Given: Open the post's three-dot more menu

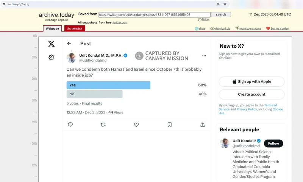Looking at the screenshot, I should click(x=204, y=56).
